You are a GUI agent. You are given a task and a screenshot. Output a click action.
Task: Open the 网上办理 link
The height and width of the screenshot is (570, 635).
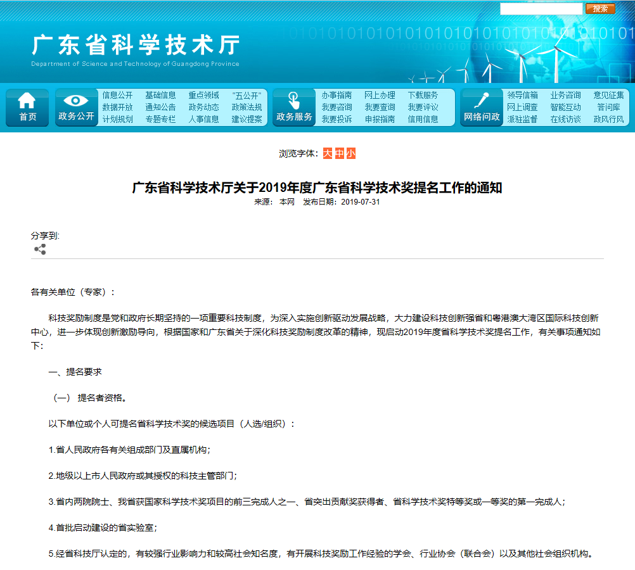[x=380, y=95]
